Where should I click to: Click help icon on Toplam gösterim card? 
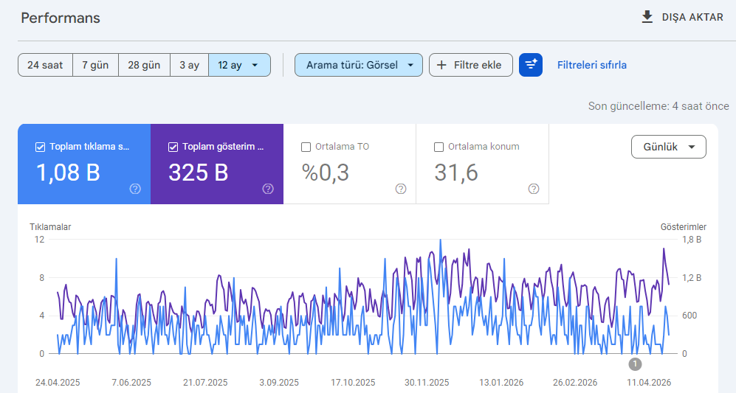coord(268,189)
